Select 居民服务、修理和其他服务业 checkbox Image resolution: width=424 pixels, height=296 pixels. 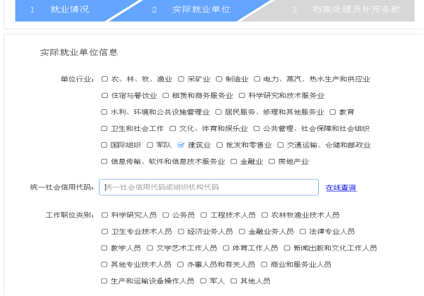[219, 112]
